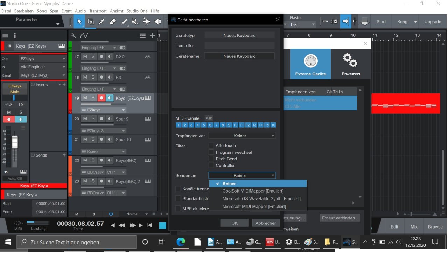Open Windows notification center icon
Screen dimensions: 448x253
435,242
